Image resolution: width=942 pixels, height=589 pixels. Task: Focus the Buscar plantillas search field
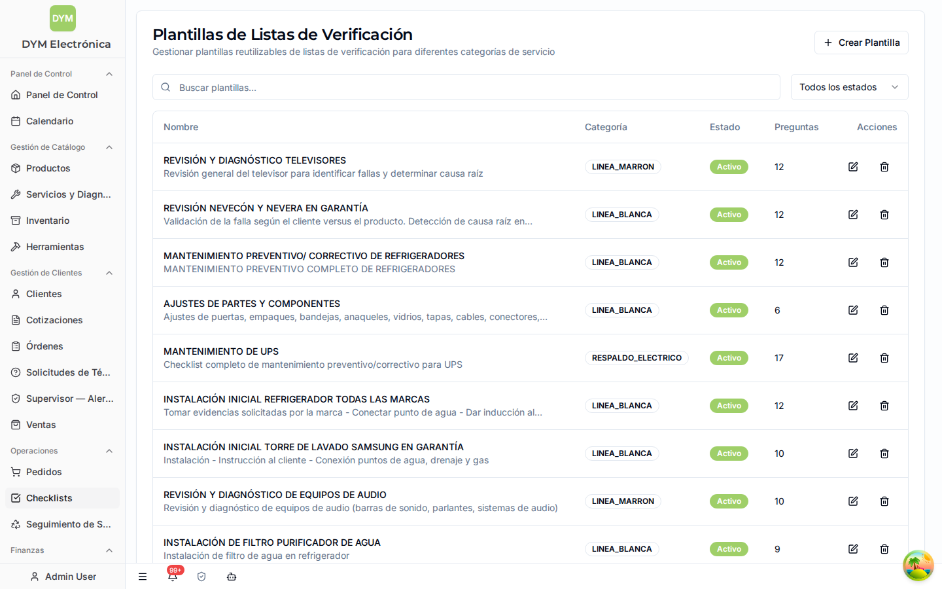click(466, 87)
